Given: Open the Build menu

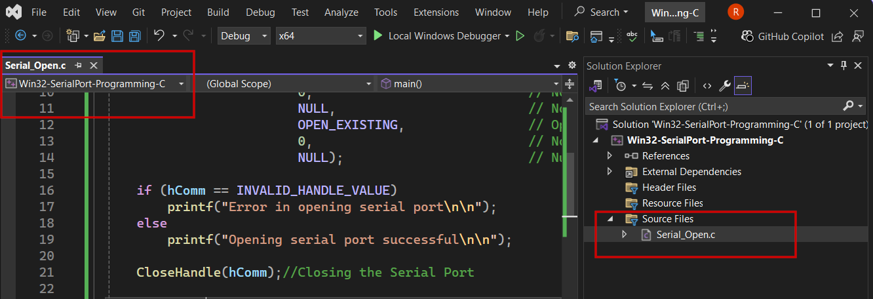Looking at the screenshot, I should click(218, 12).
